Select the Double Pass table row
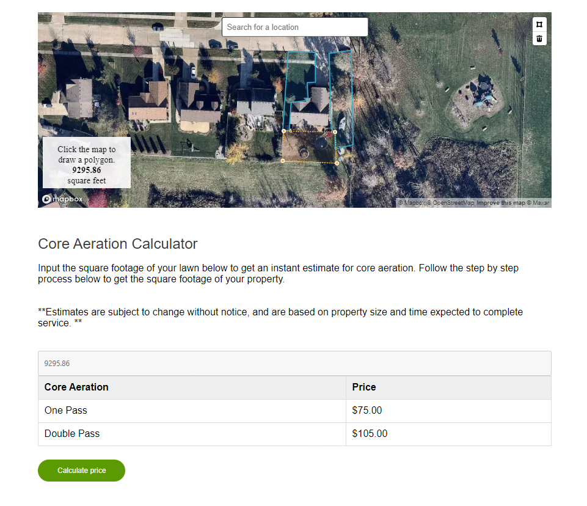 (294, 434)
